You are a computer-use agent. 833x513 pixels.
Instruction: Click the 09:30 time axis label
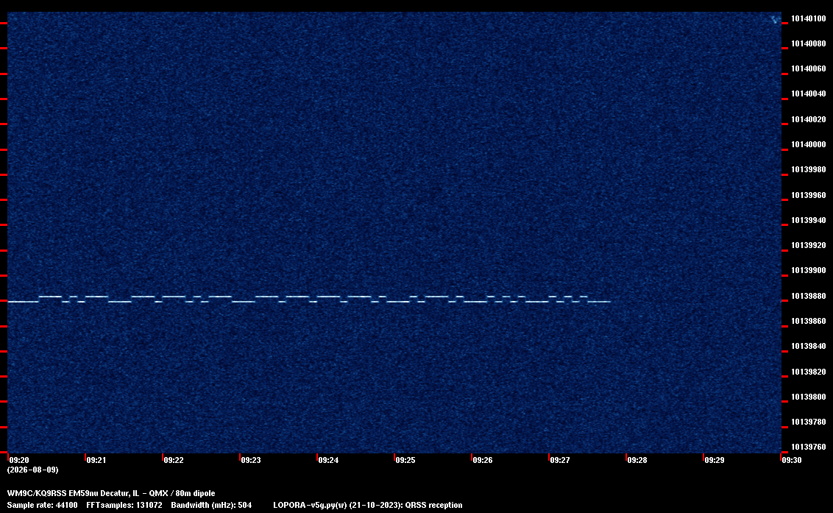[792, 460]
